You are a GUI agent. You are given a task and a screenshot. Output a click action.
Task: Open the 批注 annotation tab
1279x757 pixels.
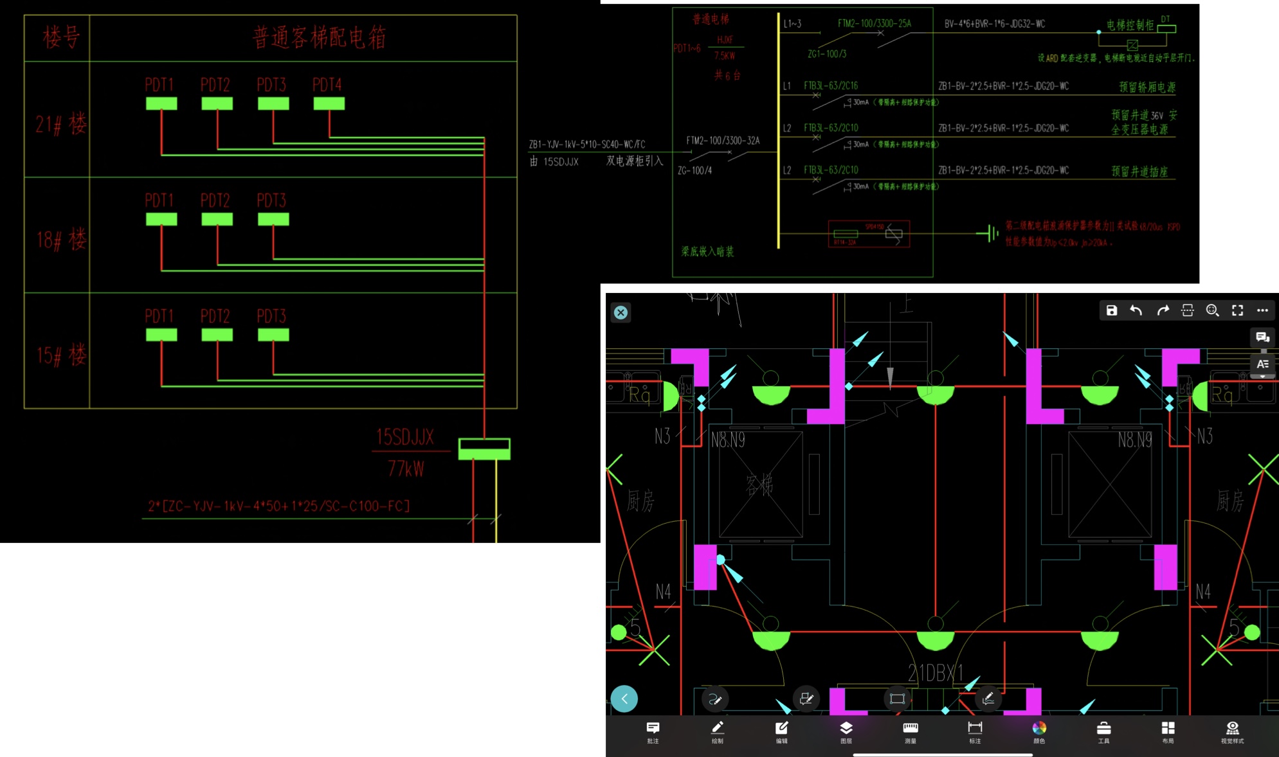653,732
